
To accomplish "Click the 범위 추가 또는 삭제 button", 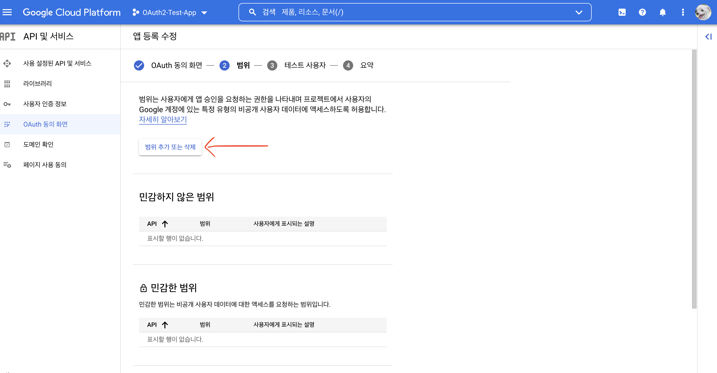I will coord(170,147).
